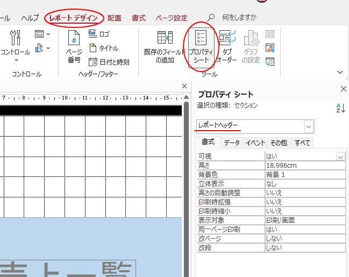Open the 可視 value dropdown
Screen dimensions: 349x277
(x=340, y=157)
